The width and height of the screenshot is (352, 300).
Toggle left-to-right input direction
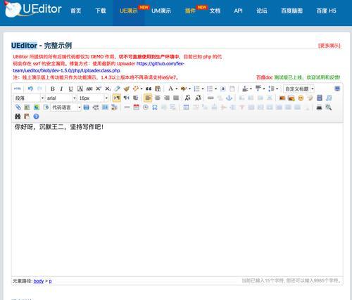tap(117, 98)
